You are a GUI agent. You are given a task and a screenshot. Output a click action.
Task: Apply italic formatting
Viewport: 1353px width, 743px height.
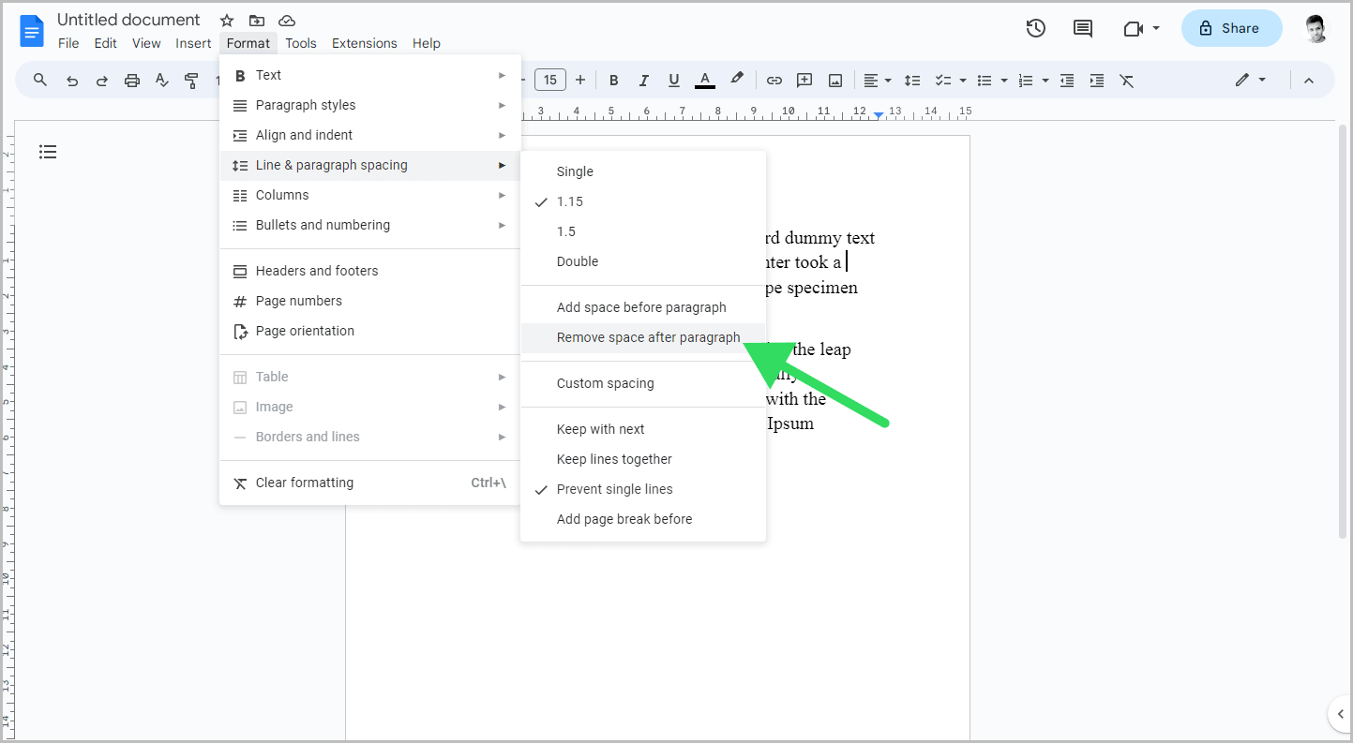point(643,80)
